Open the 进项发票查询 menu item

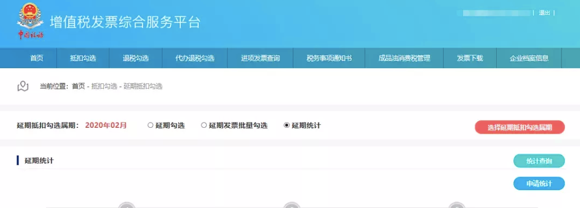260,58
